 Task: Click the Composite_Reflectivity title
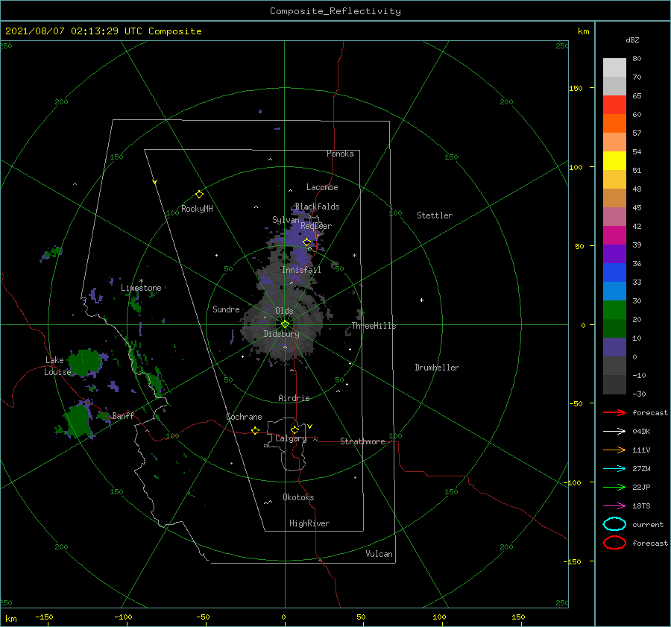[335, 11]
